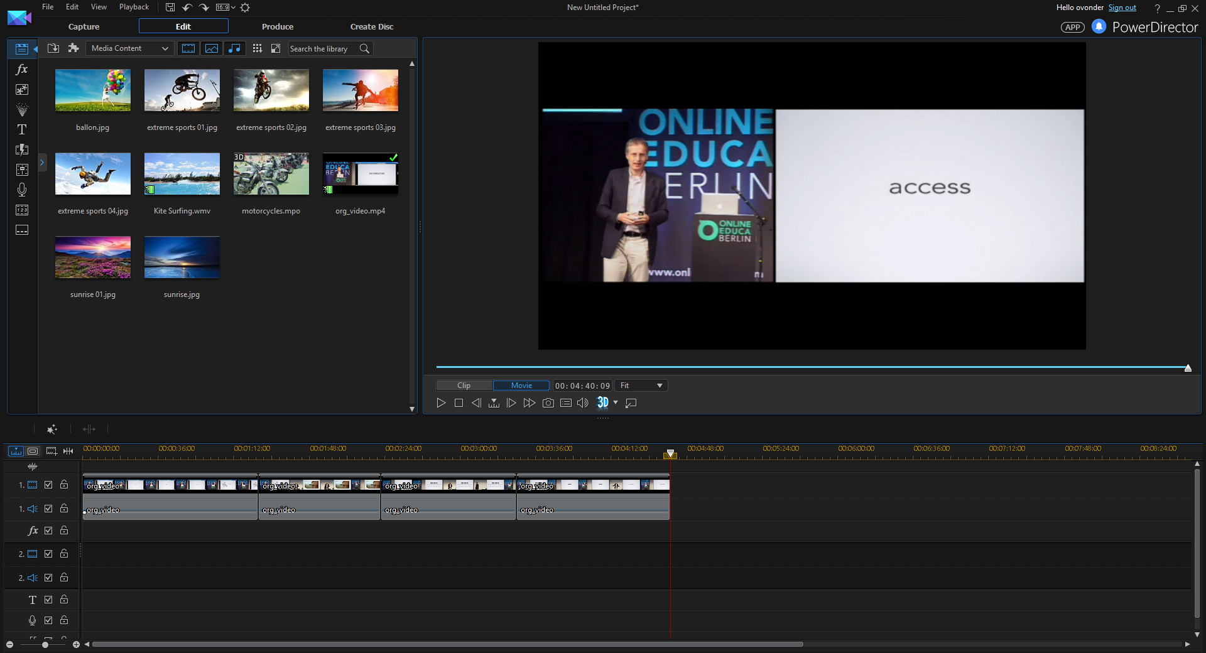This screenshot has width=1206, height=653.
Task: Click the preview volume speaker icon
Action: click(x=583, y=403)
